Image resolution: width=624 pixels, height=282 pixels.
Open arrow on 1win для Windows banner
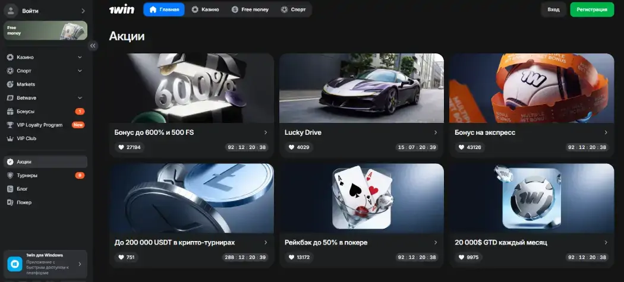80,264
